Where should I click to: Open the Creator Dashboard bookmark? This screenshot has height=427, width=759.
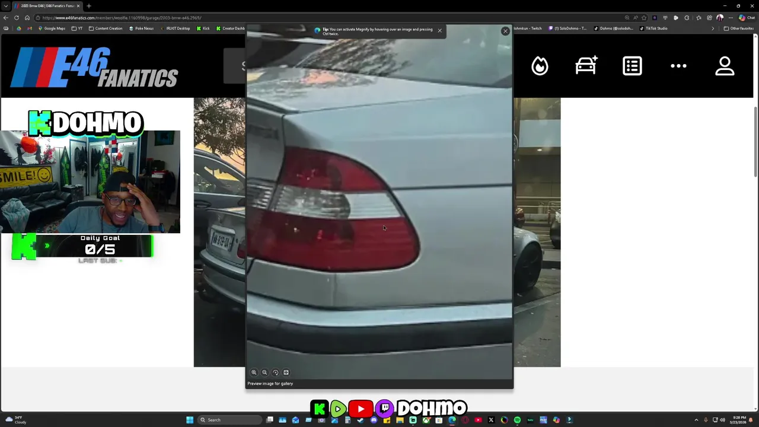click(x=230, y=28)
